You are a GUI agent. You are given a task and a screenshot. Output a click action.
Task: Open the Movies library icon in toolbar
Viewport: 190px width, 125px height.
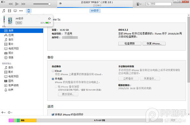[9, 11]
